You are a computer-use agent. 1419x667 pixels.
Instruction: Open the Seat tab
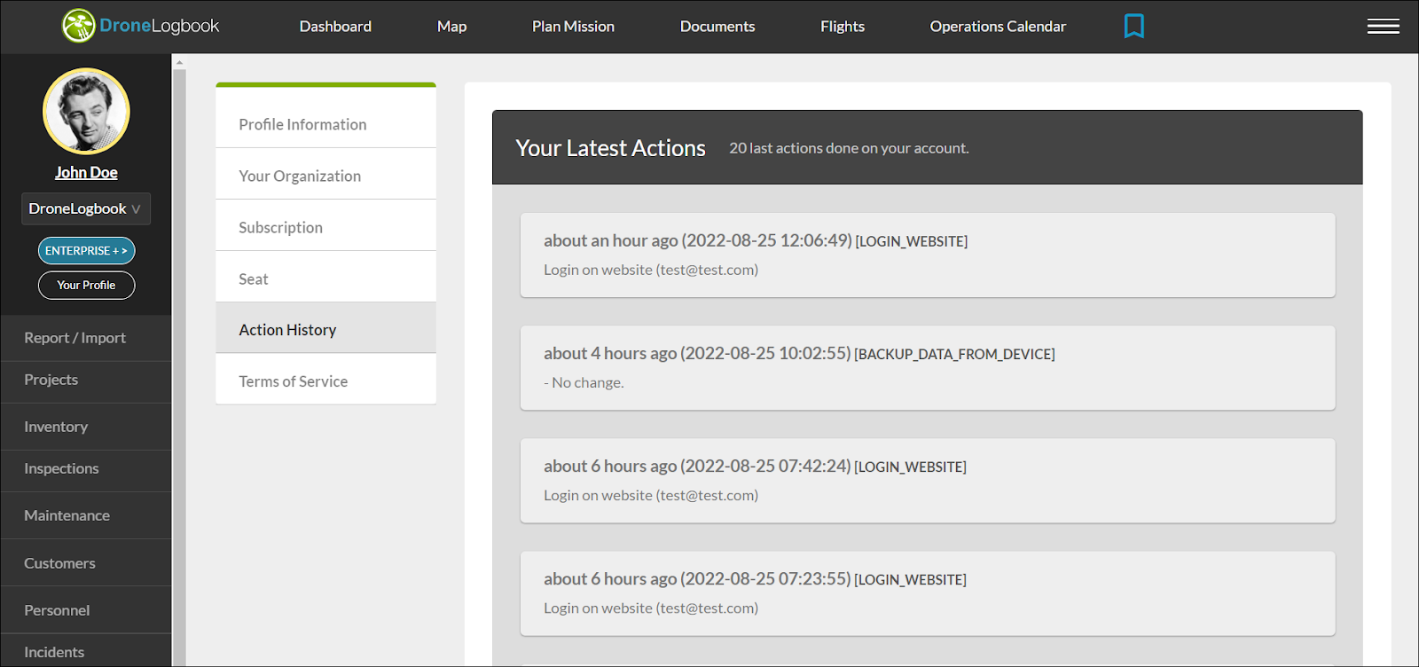(325, 279)
